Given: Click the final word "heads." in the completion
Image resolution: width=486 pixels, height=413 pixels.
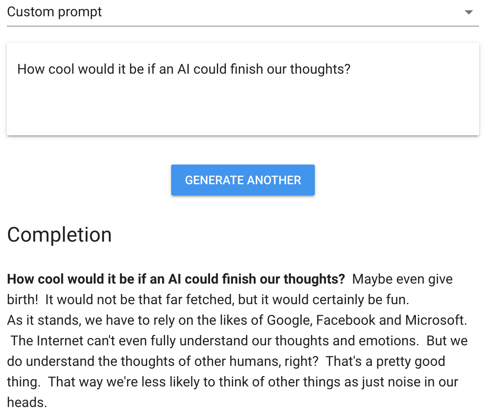Looking at the screenshot, I should tap(27, 402).
